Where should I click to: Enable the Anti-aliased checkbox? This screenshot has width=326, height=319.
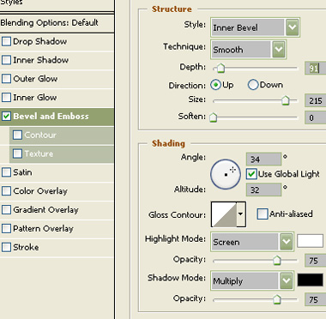pyautogui.click(x=263, y=214)
